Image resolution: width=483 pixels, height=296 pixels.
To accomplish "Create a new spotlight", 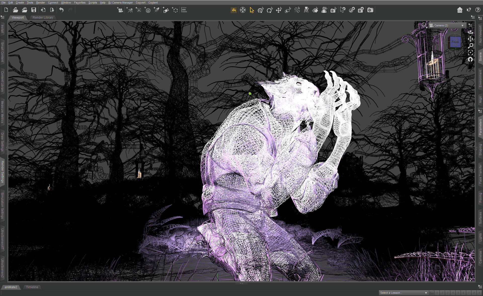I will coord(156,10).
